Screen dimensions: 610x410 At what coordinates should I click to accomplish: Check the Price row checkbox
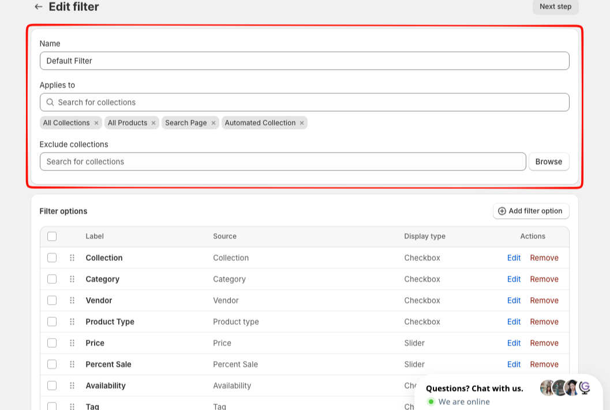click(52, 343)
